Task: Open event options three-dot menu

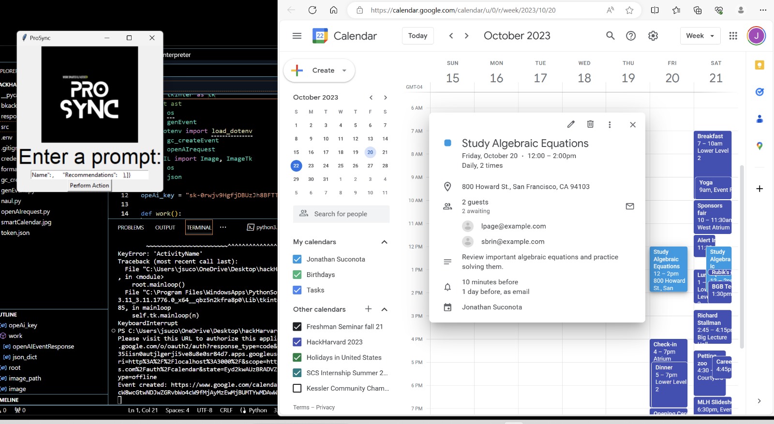Action: pyautogui.click(x=610, y=124)
